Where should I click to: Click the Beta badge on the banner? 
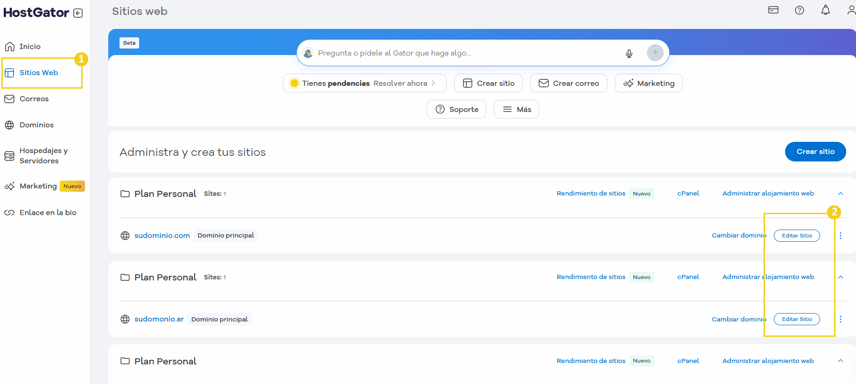(x=129, y=43)
